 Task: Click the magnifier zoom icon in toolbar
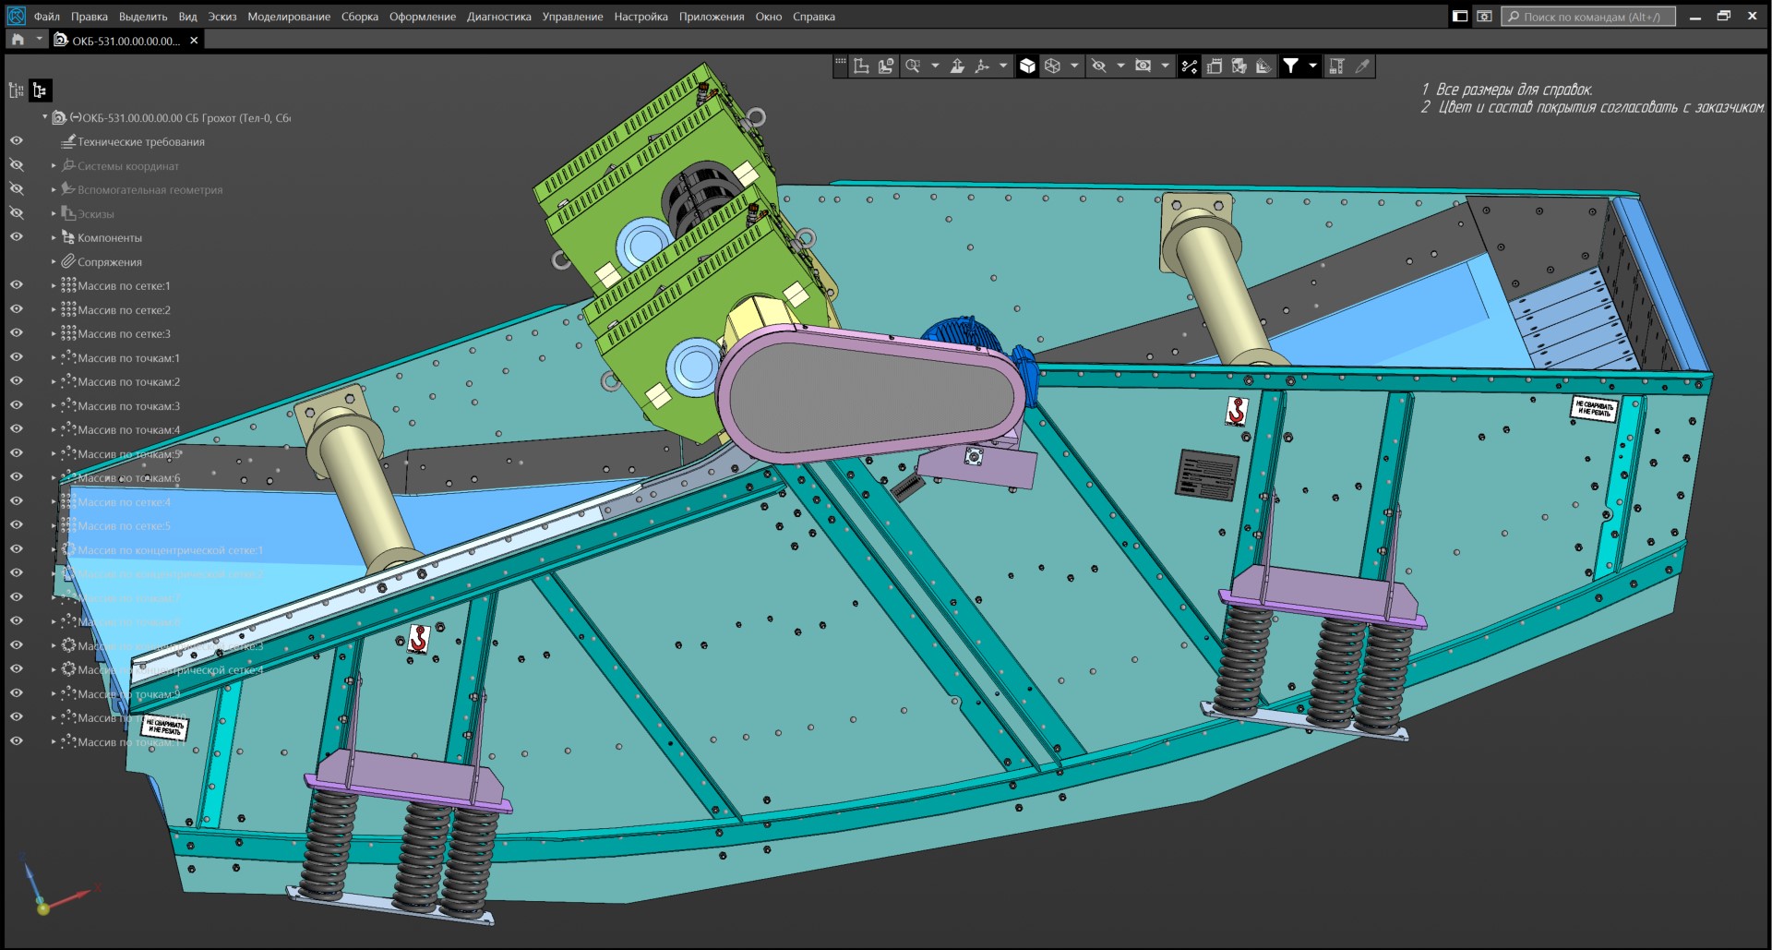[913, 66]
